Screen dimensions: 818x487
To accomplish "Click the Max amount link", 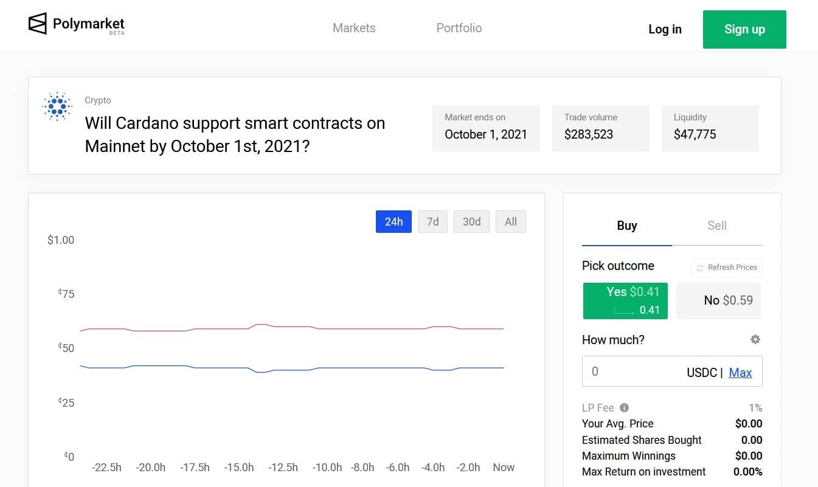I will coord(740,373).
